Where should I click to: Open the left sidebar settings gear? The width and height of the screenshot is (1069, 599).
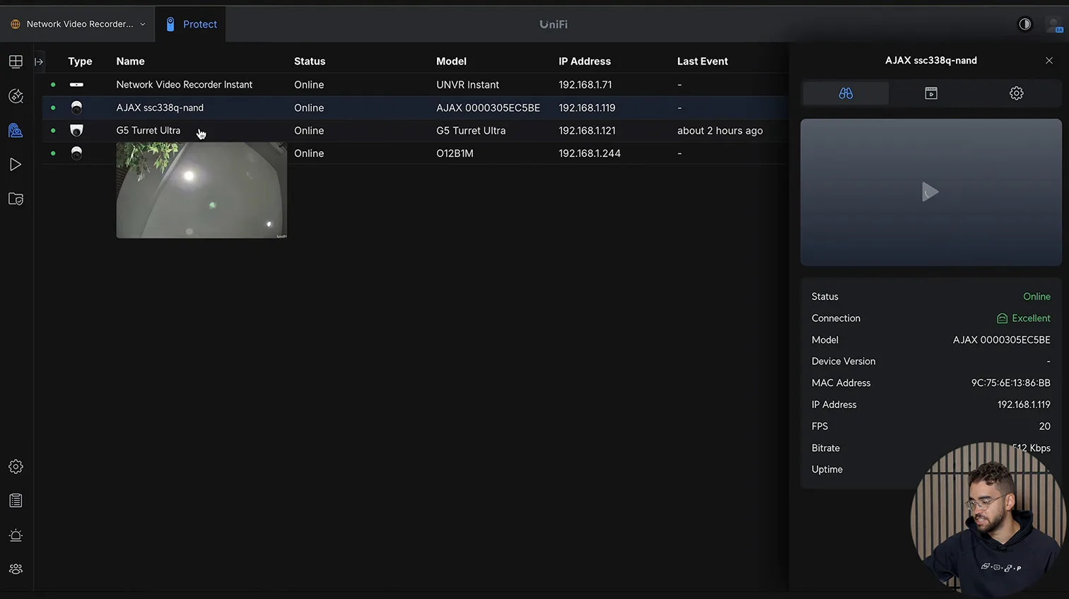[x=16, y=467]
